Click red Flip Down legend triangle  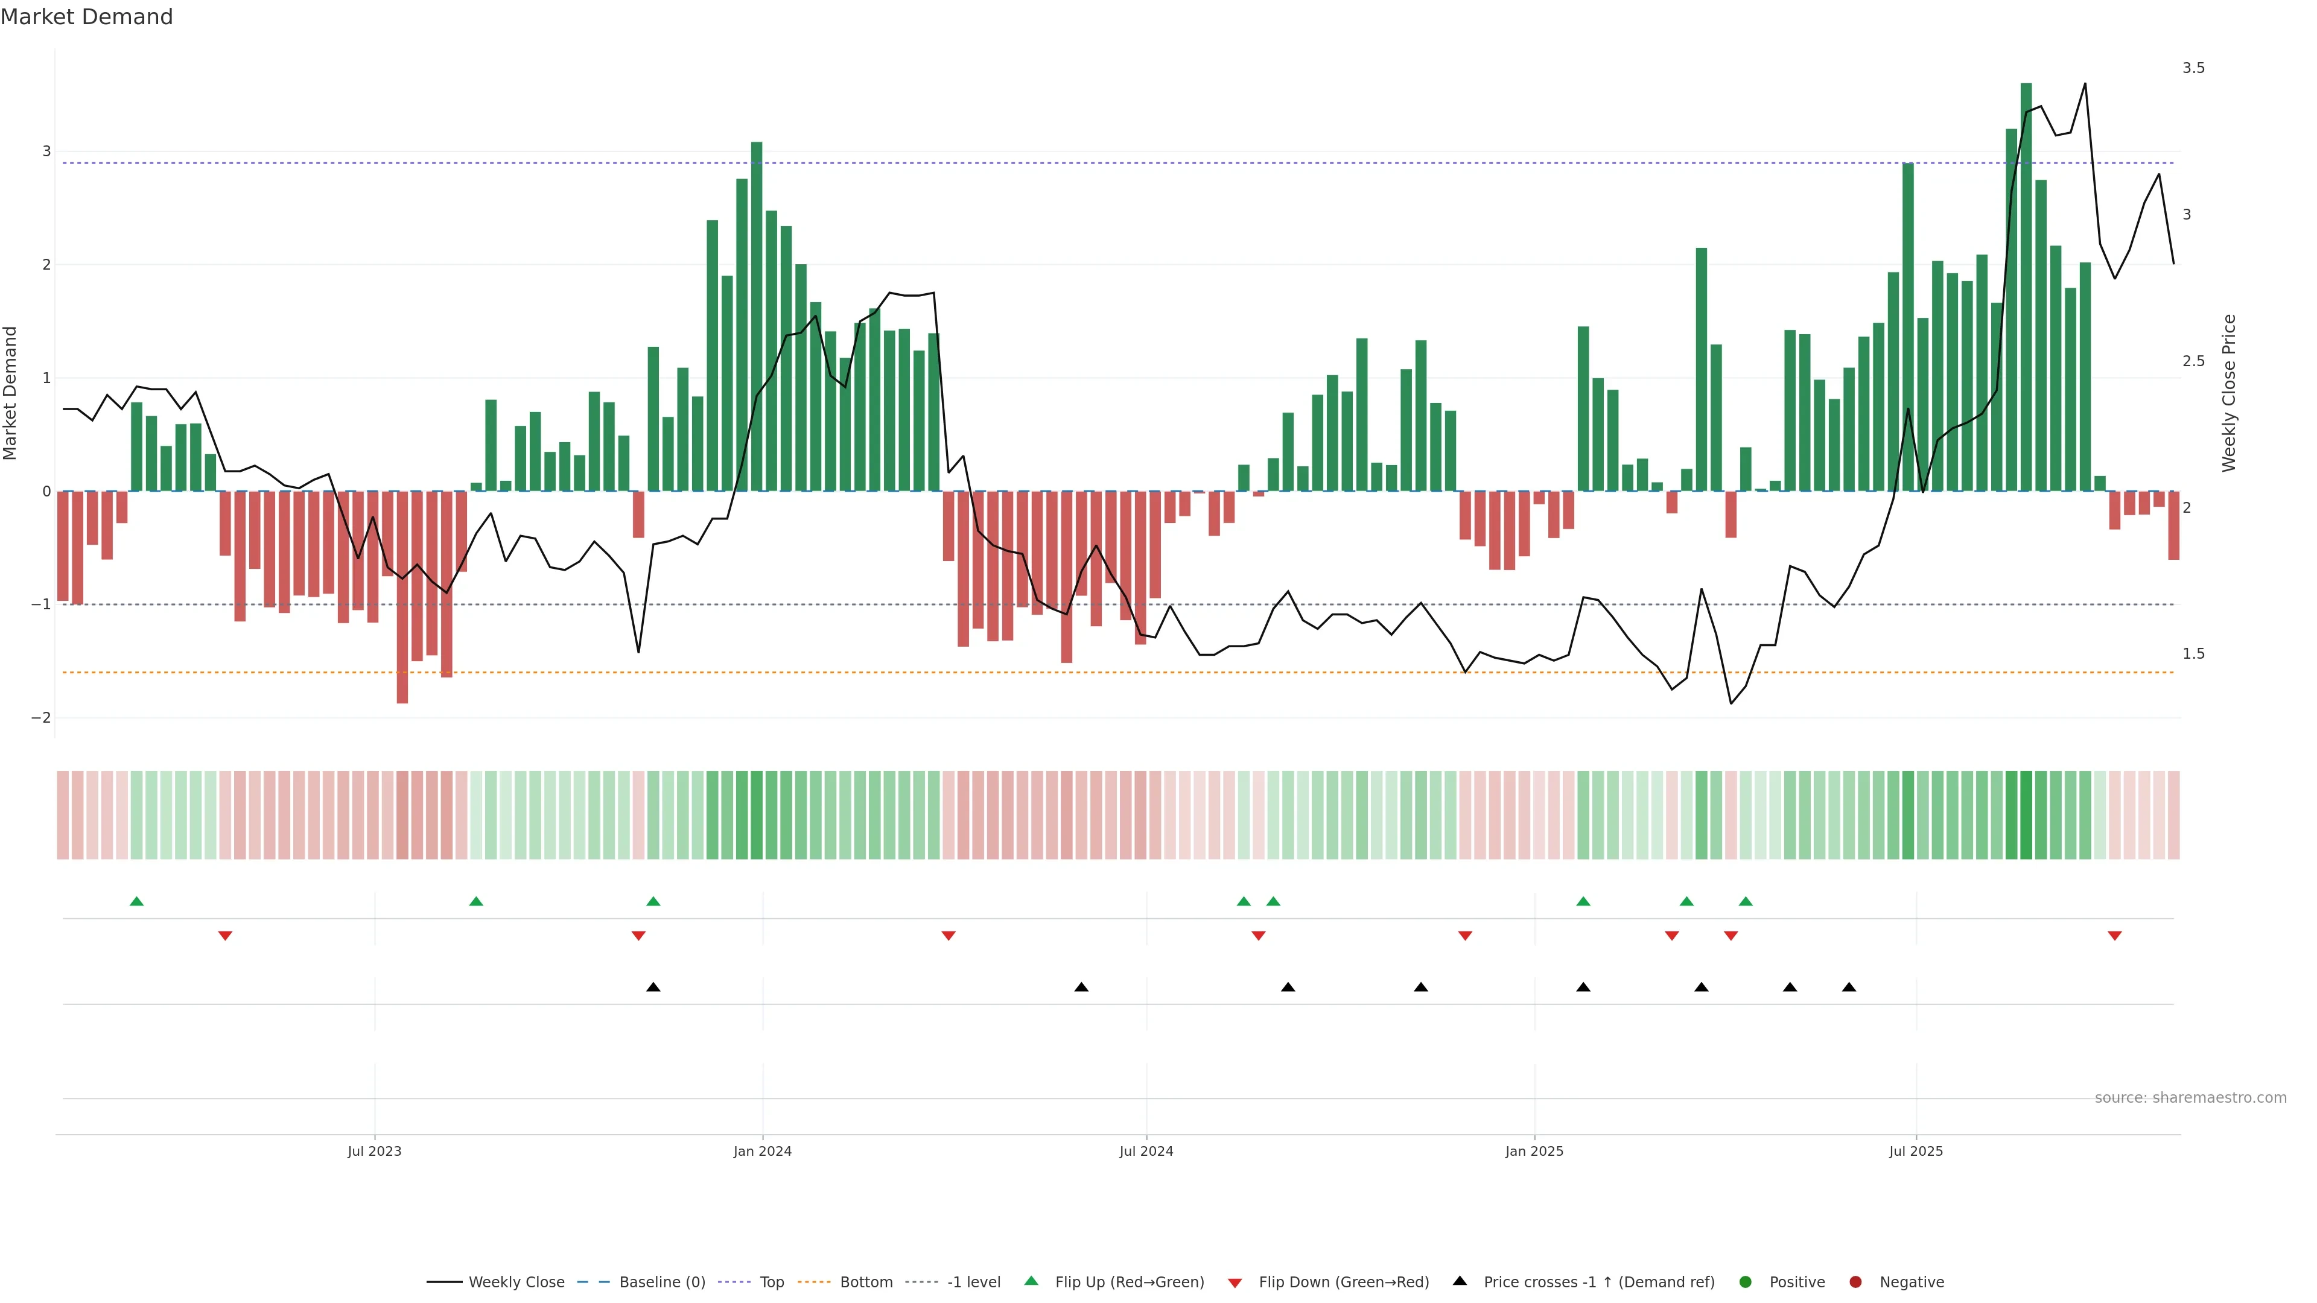pyautogui.click(x=1235, y=1283)
